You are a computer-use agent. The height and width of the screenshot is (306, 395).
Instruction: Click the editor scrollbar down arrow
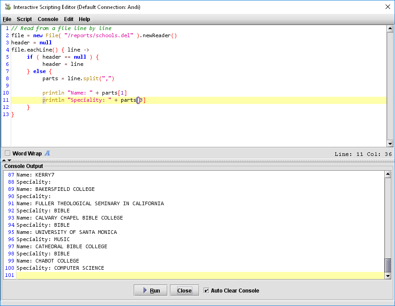pyautogui.click(x=390, y=144)
